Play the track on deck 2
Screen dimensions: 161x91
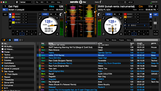click(x=119, y=14)
